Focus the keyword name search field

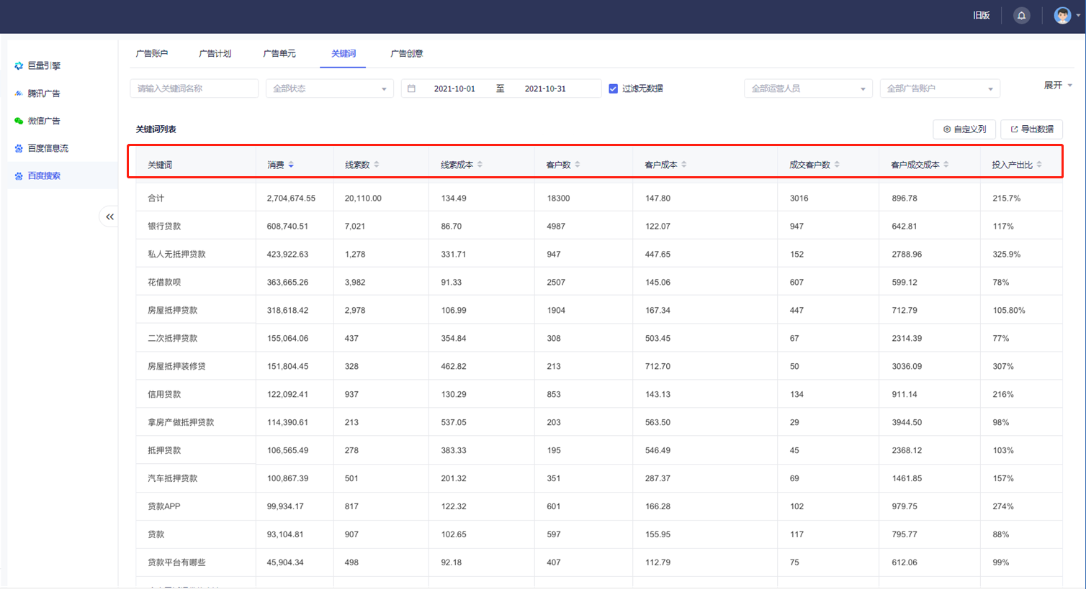pos(194,88)
